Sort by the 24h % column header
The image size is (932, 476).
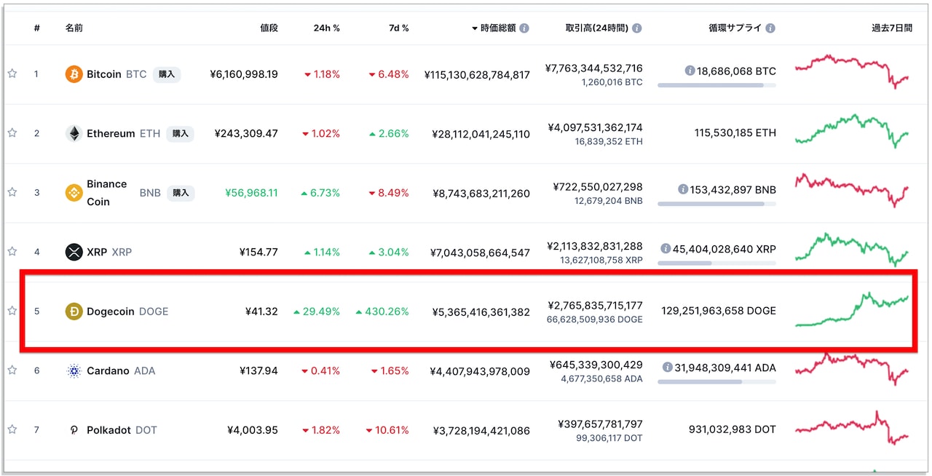click(327, 28)
